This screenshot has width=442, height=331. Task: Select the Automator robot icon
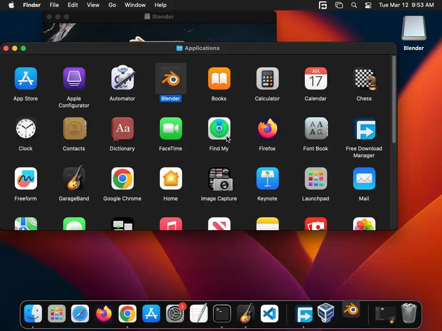(x=122, y=78)
